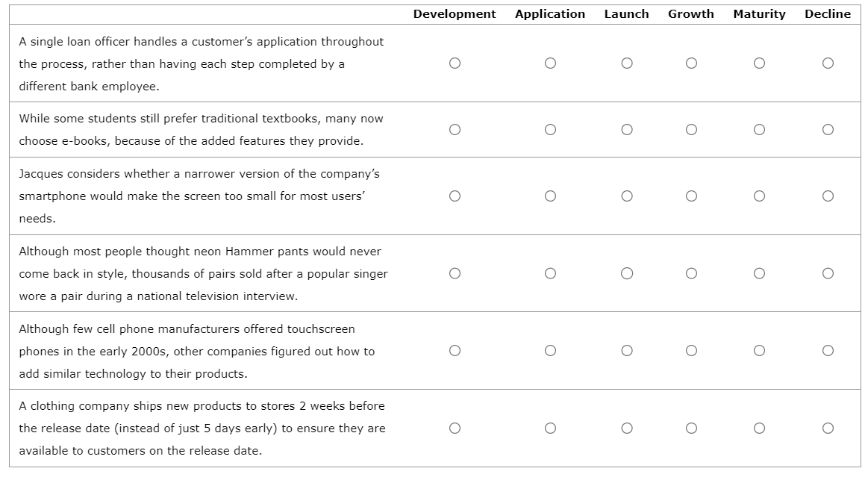Choose Decline for the e-books question
This screenshot has height=483, width=868.
[x=827, y=129]
